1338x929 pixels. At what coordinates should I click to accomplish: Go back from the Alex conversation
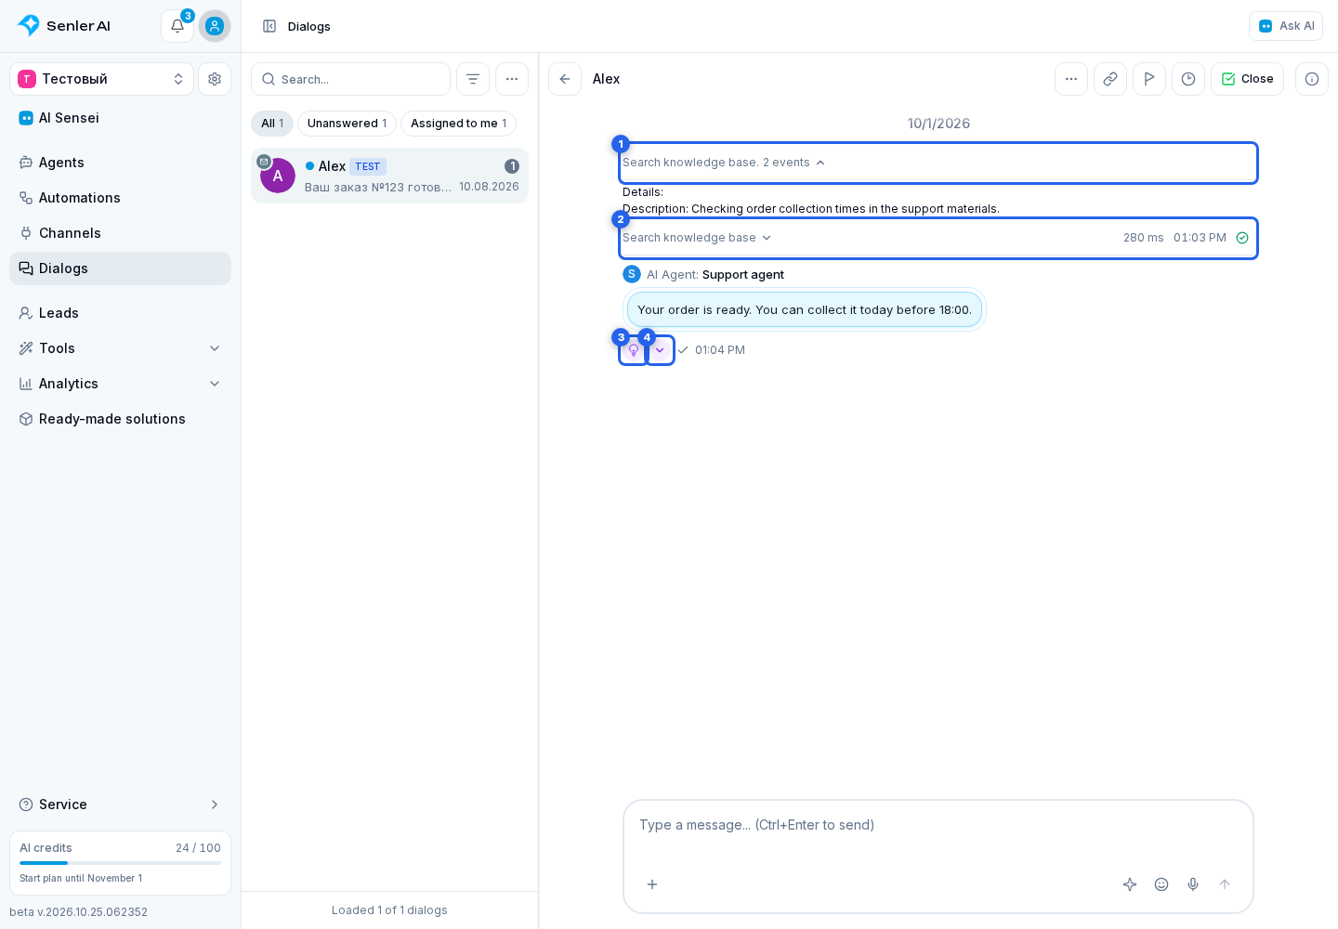pyautogui.click(x=565, y=79)
